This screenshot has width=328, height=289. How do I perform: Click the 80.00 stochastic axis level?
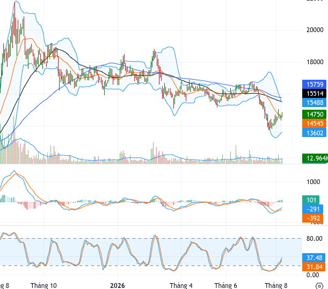tap(315, 238)
